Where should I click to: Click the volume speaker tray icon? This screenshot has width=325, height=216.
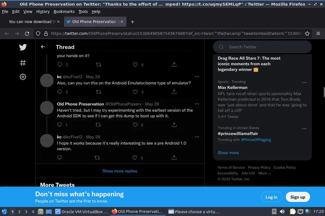click(282, 211)
